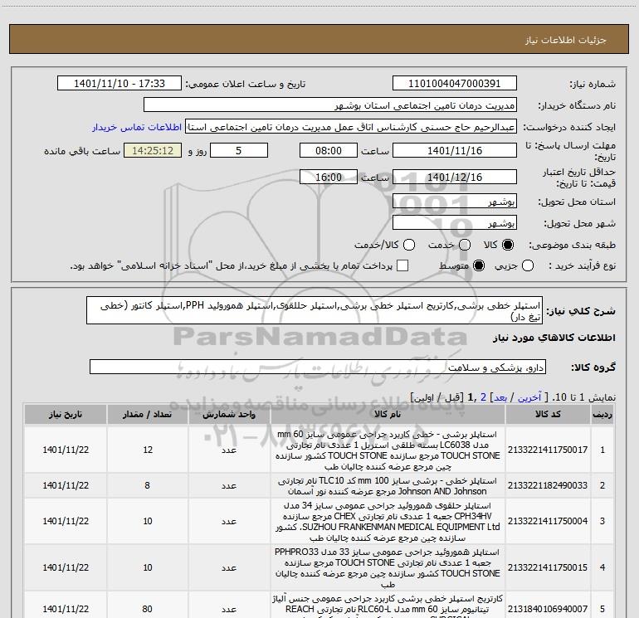Click the validity time field 16:00
Screen dimensions: 639x618
[329, 178]
